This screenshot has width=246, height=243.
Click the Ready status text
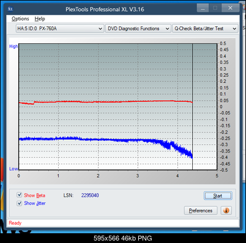(x=15, y=223)
